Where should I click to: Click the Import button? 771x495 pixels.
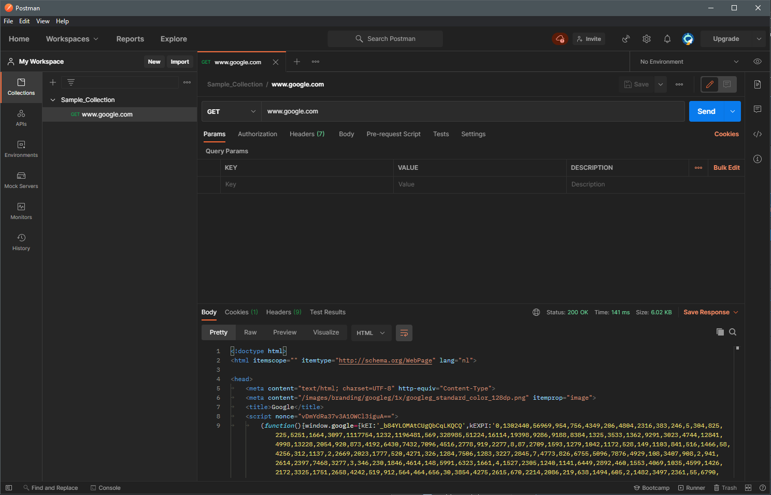click(180, 62)
